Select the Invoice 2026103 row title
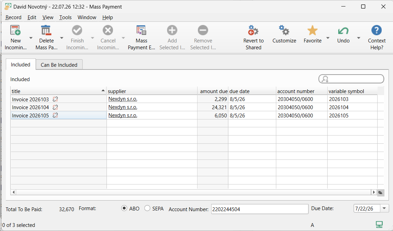Viewport: 393px width, 231px height. [30, 100]
